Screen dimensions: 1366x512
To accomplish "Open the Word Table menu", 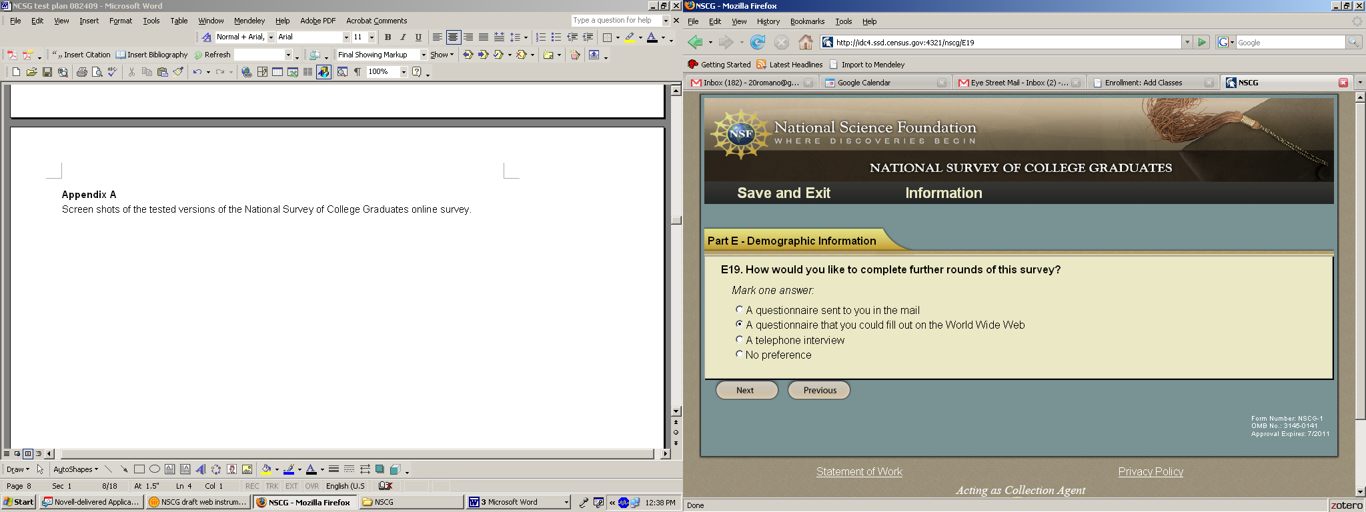I will (x=179, y=21).
